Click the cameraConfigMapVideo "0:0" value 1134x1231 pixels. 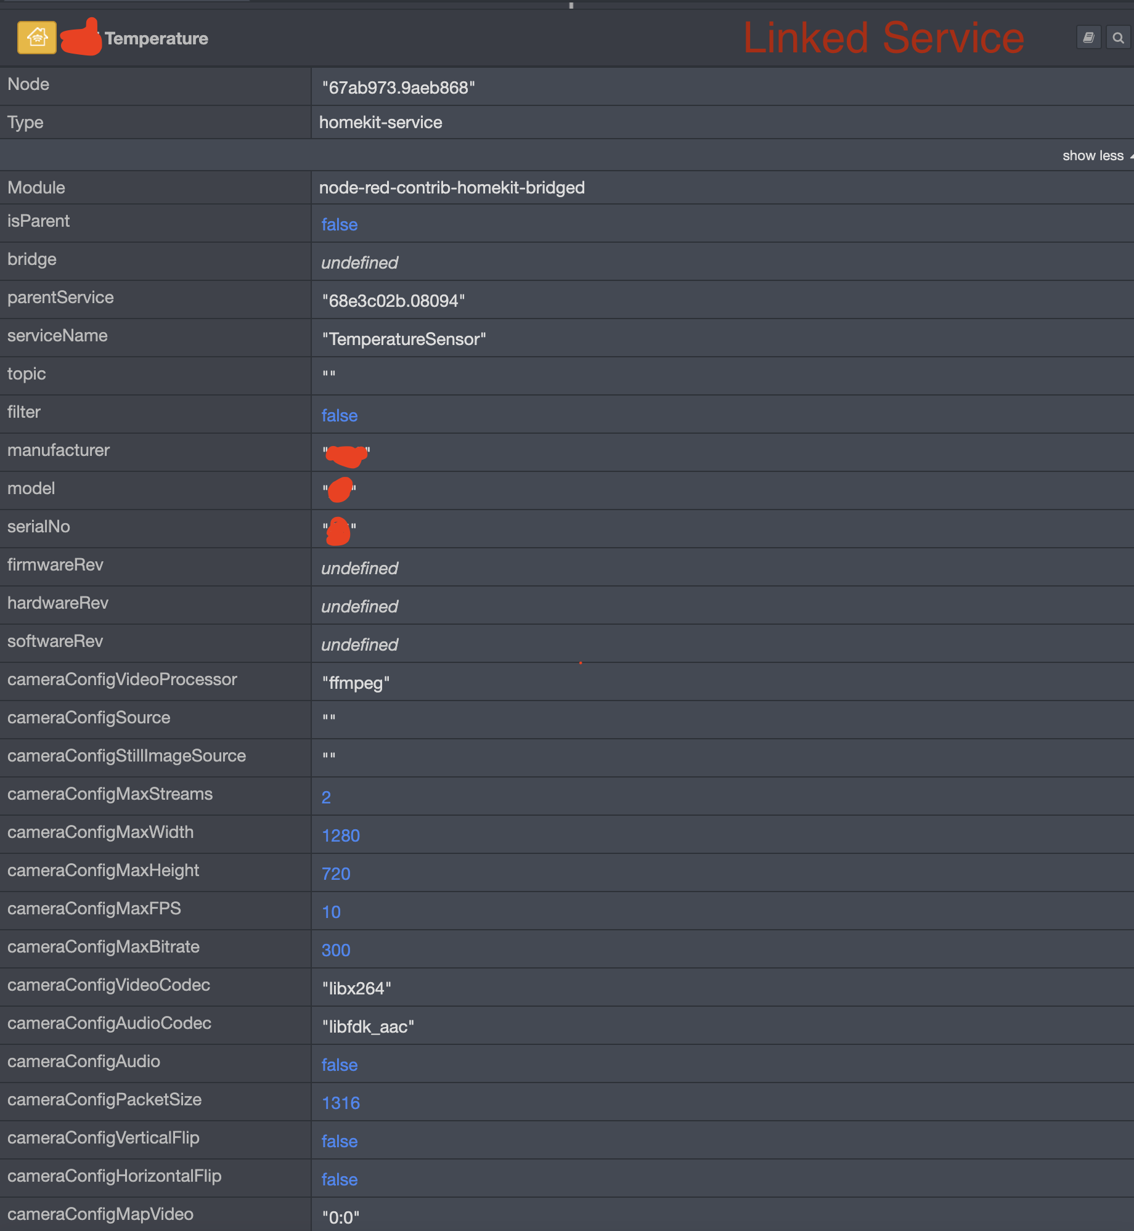coord(340,1217)
